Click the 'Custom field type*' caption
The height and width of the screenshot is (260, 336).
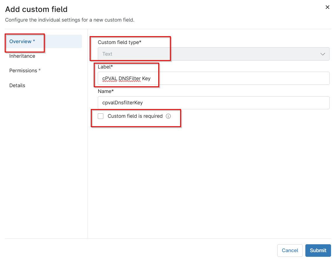pos(119,42)
